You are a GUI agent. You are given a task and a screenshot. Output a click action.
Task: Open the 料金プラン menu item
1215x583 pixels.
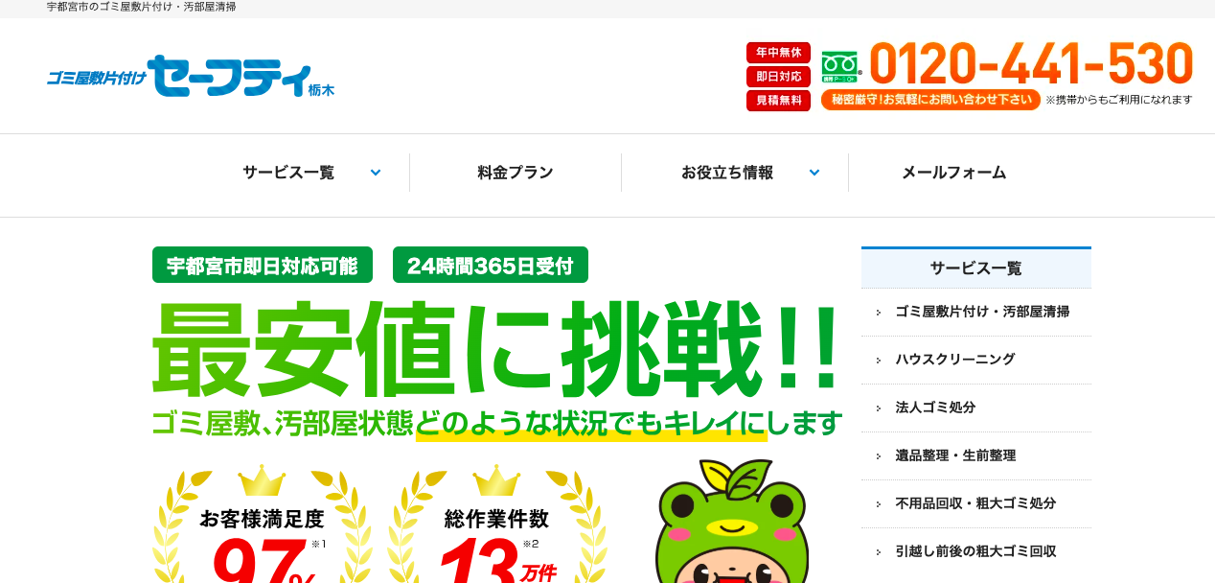point(516,173)
